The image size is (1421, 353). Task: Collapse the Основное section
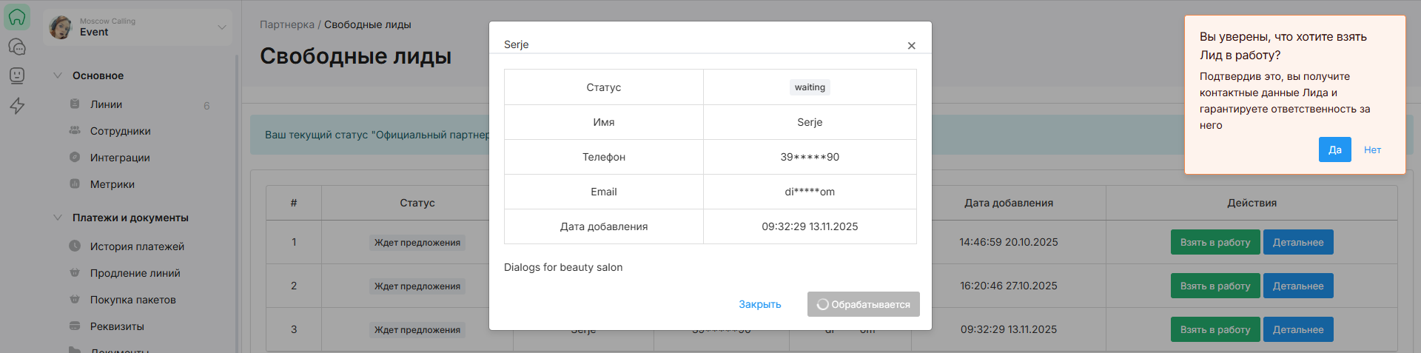tap(58, 75)
